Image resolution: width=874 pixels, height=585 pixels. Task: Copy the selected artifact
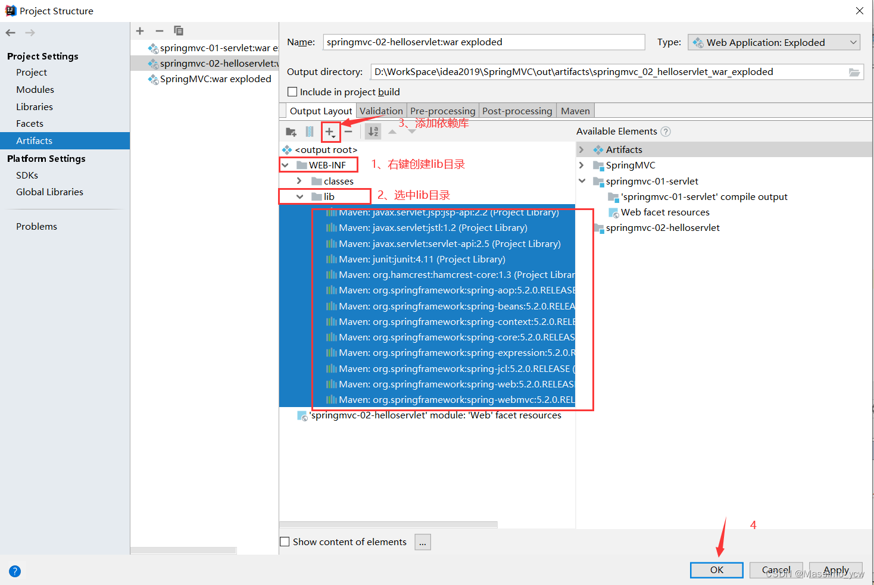click(x=179, y=31)
